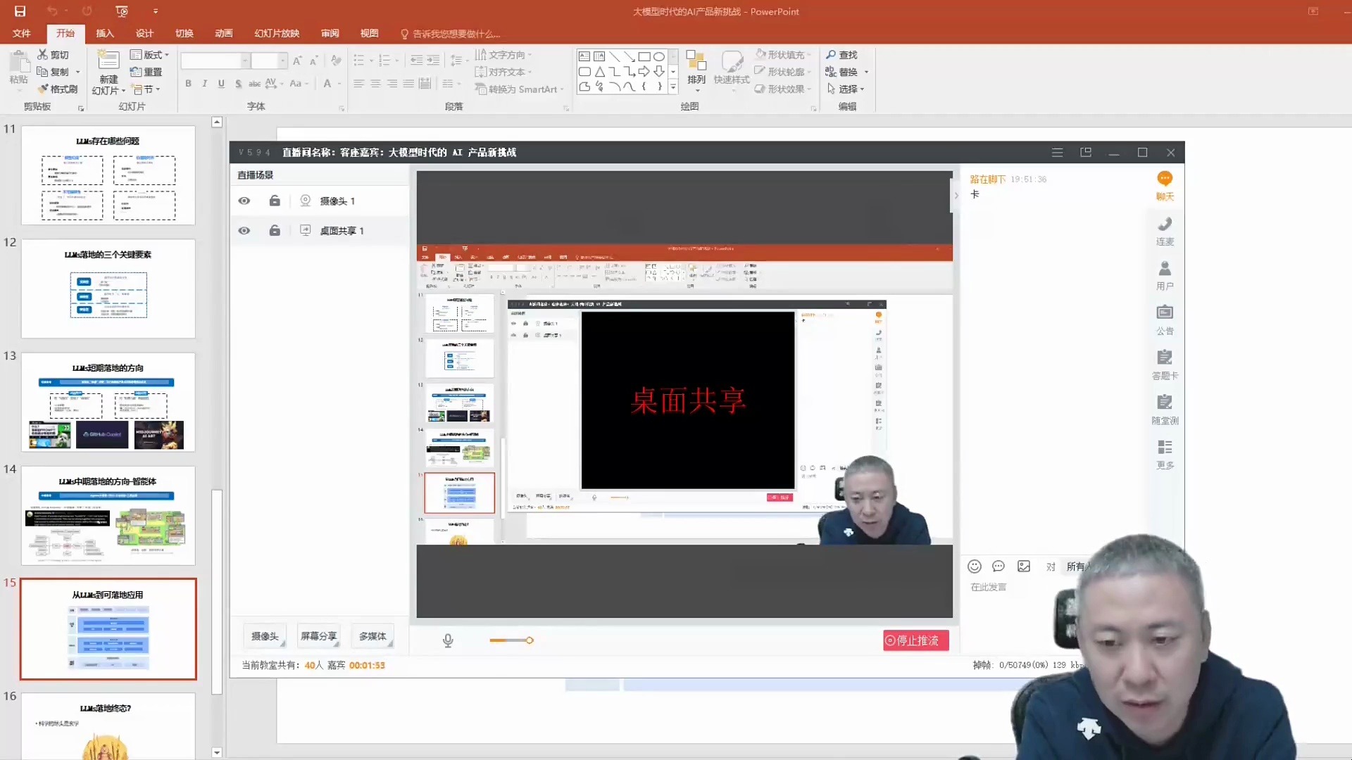Expand the shapes gallery more arrow
Image resolution: width=1352 pixels, height=760 pixels.
coord(673,87)
